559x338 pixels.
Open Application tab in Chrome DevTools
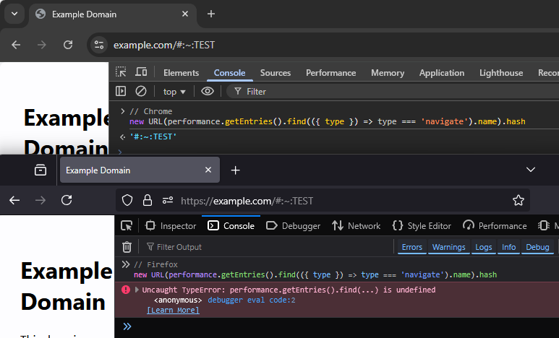pyautogui.click(x=442, y=73)
